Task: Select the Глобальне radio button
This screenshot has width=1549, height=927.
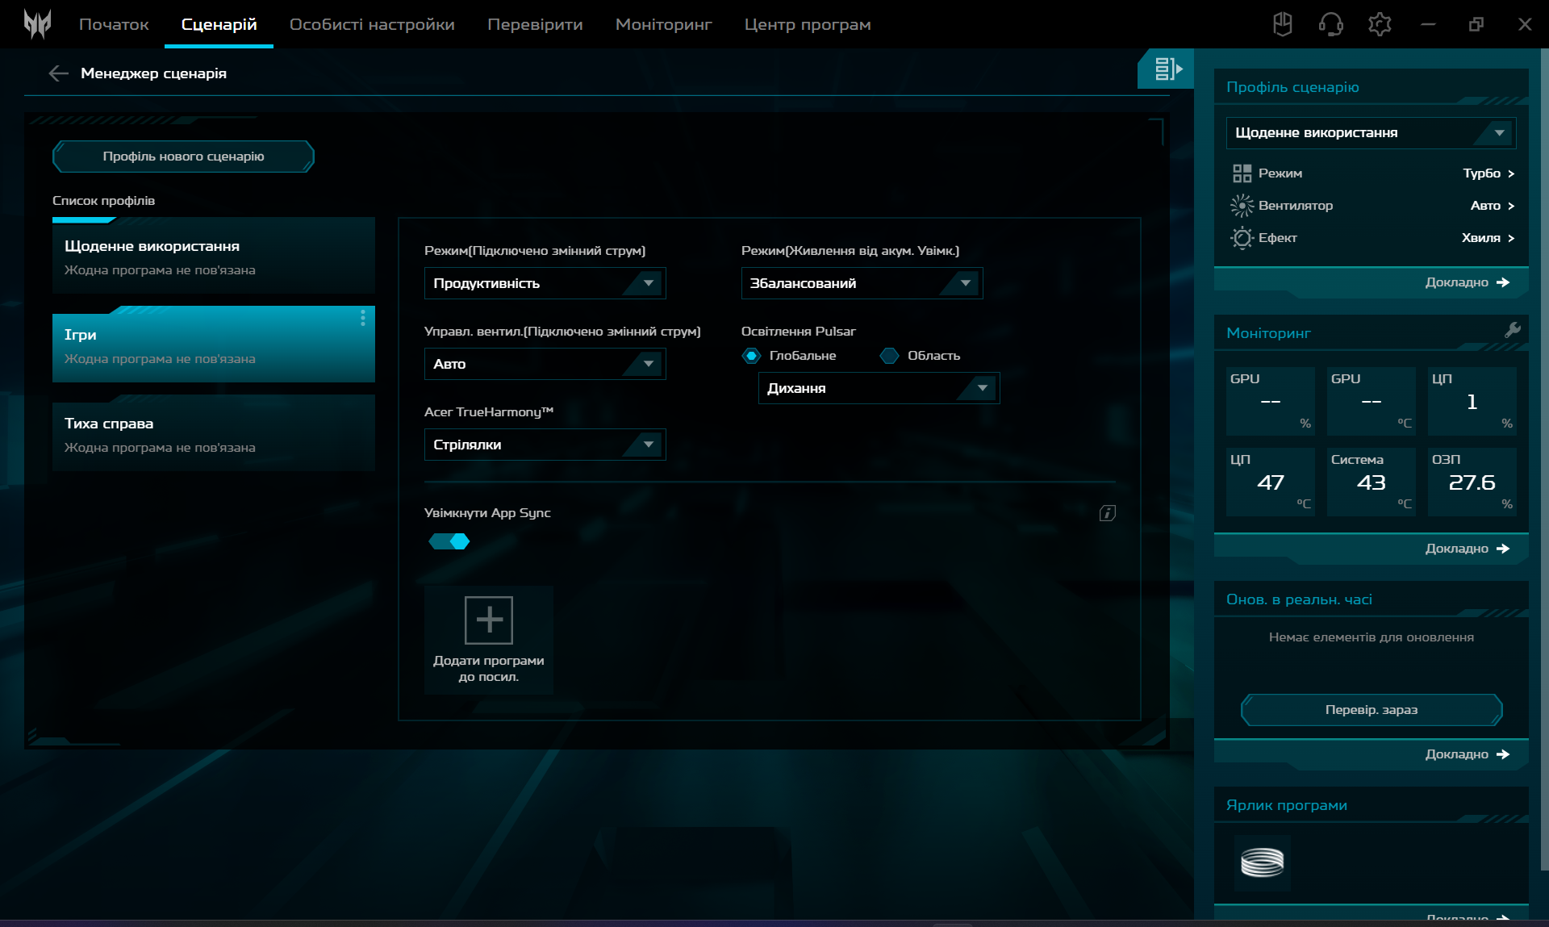Action: pos(752,356)
